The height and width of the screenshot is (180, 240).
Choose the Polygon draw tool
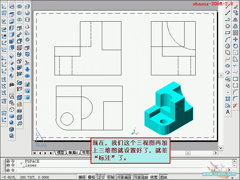228,26
